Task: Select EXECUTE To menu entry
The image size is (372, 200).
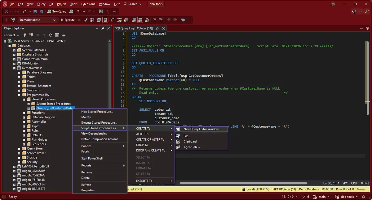Action: click(151, 181)
